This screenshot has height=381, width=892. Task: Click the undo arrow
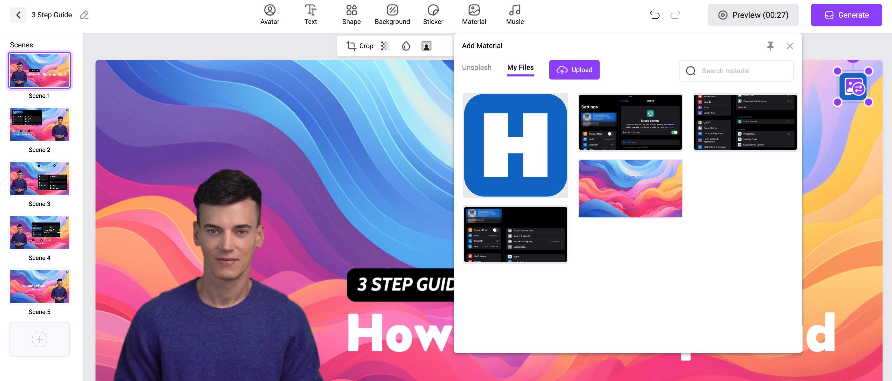click(655, 15)
